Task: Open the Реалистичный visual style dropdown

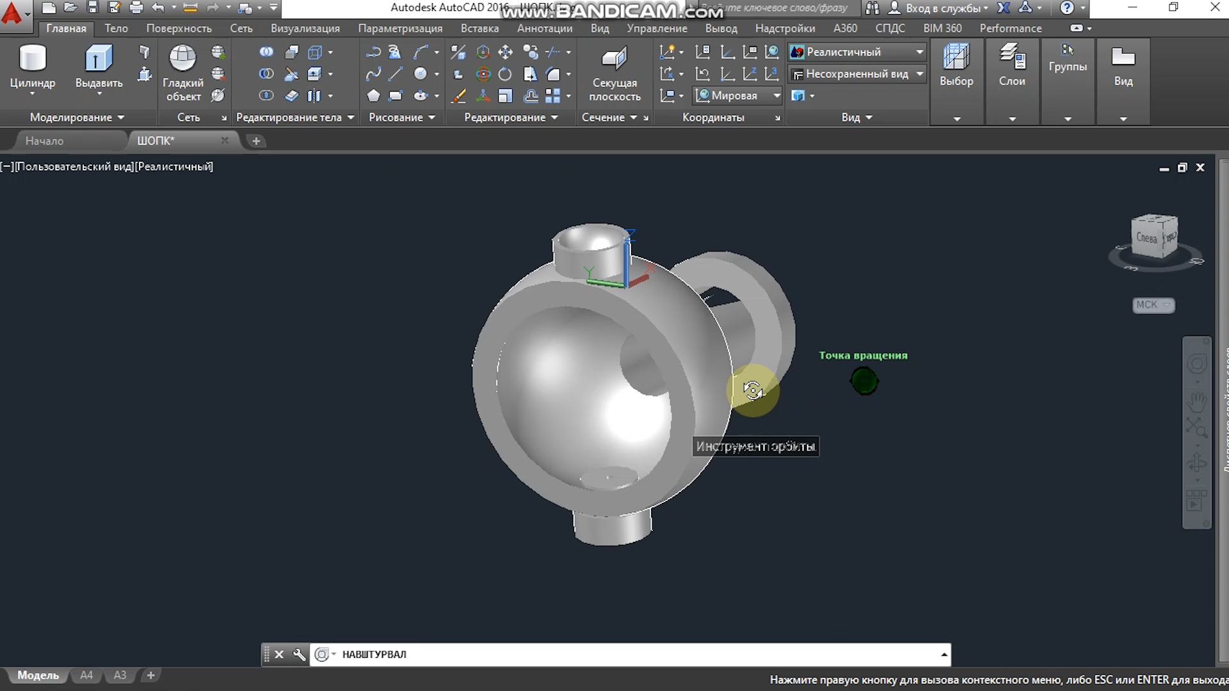Action: (x=919, y=52)
